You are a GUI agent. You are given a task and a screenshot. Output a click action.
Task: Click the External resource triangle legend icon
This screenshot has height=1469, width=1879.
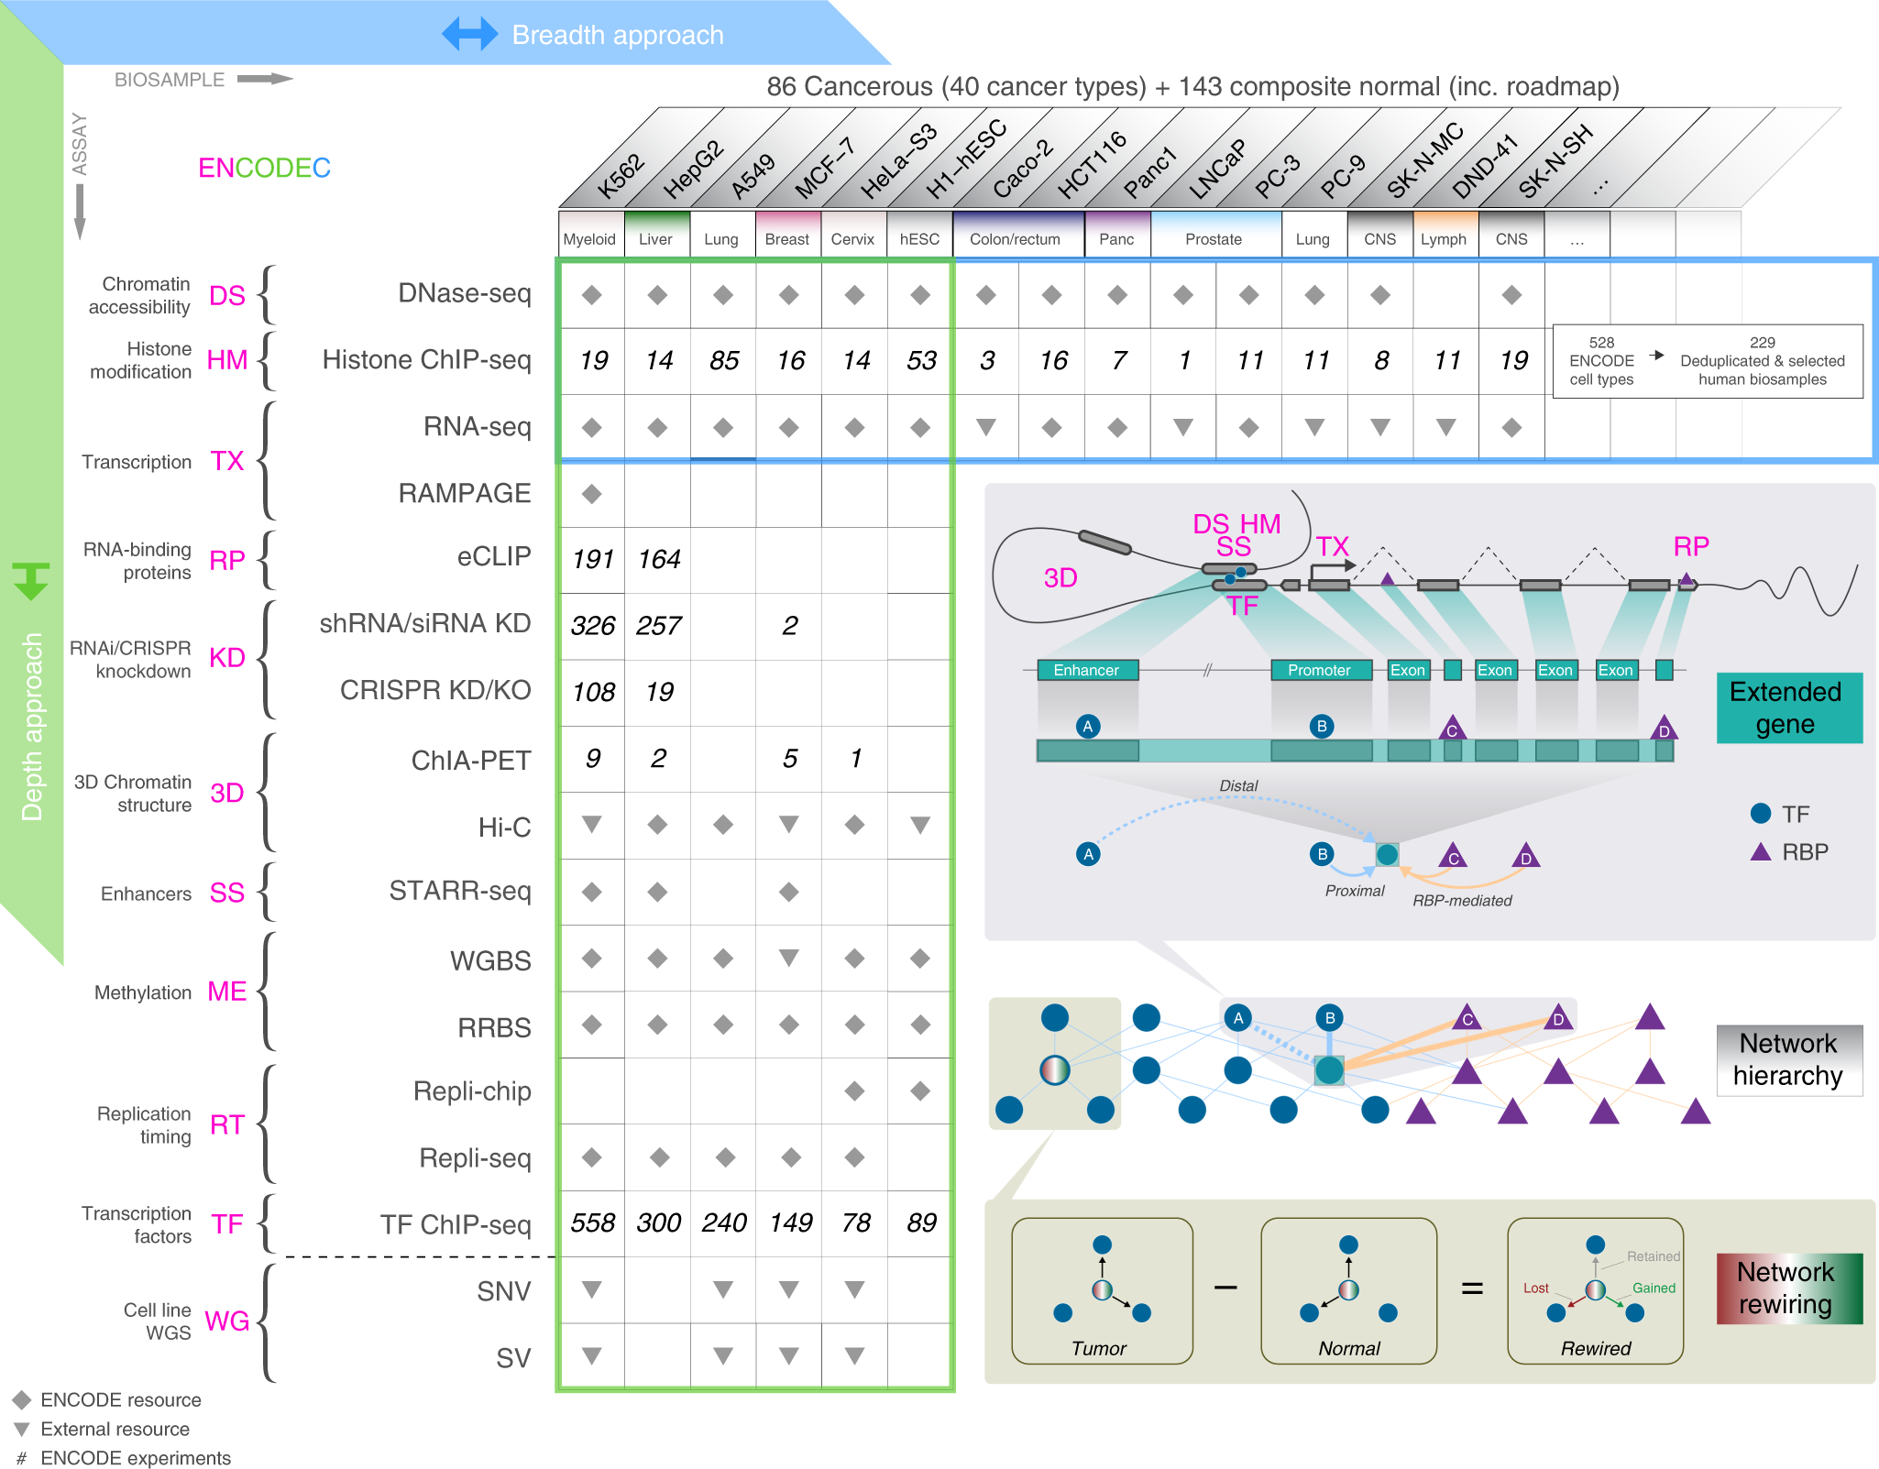tap(22, 1429)
